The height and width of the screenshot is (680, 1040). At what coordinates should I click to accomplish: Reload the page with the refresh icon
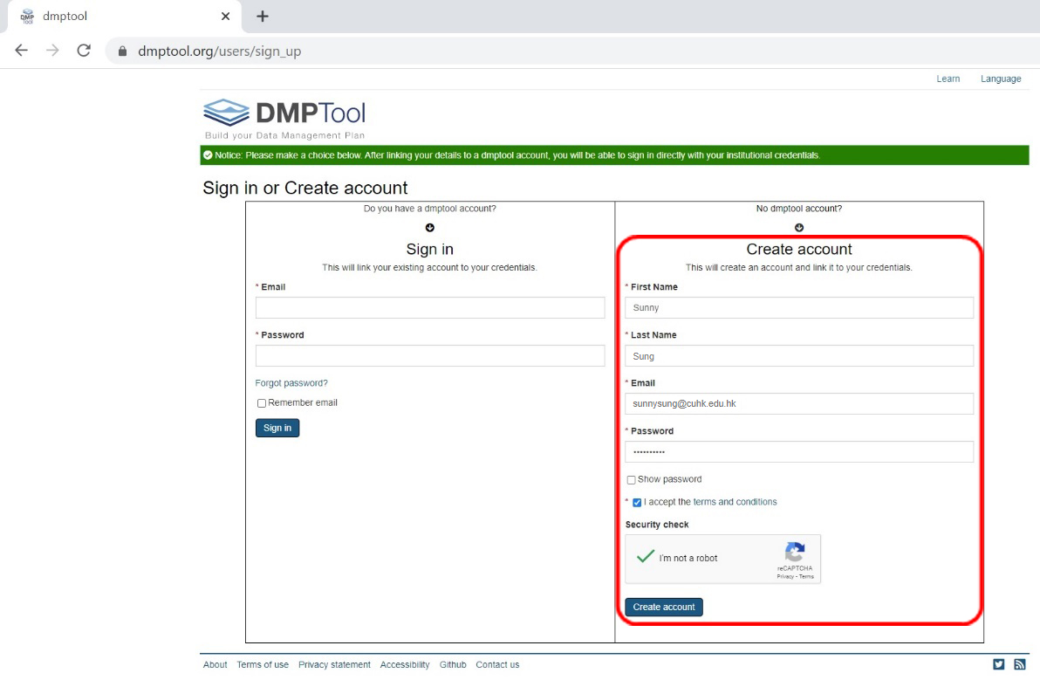point(84,51)
